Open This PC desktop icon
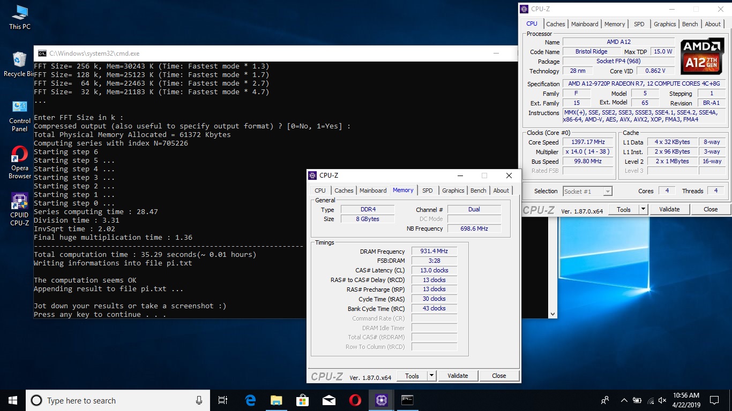This screenshot has width=732, height=411. 20,17
